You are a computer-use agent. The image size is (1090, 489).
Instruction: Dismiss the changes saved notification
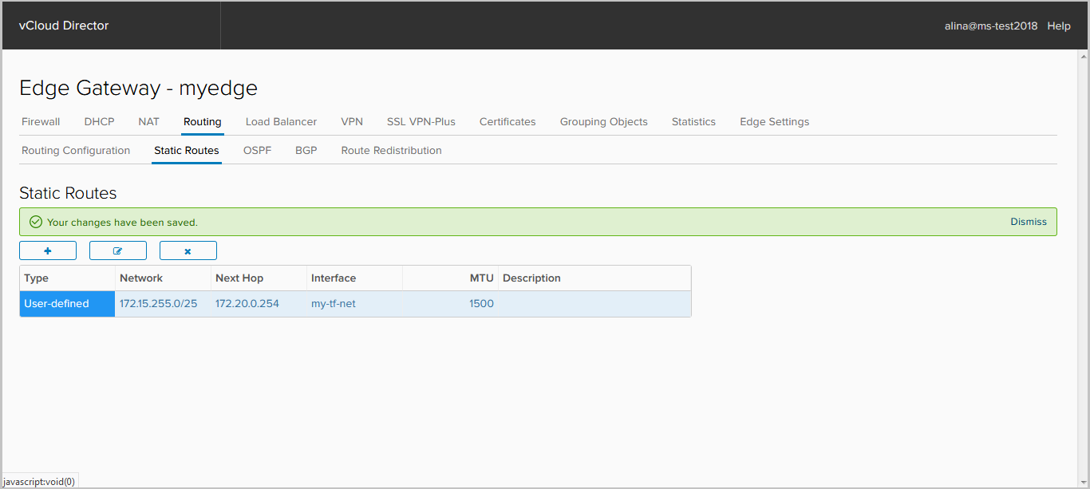pos(1028,222)
